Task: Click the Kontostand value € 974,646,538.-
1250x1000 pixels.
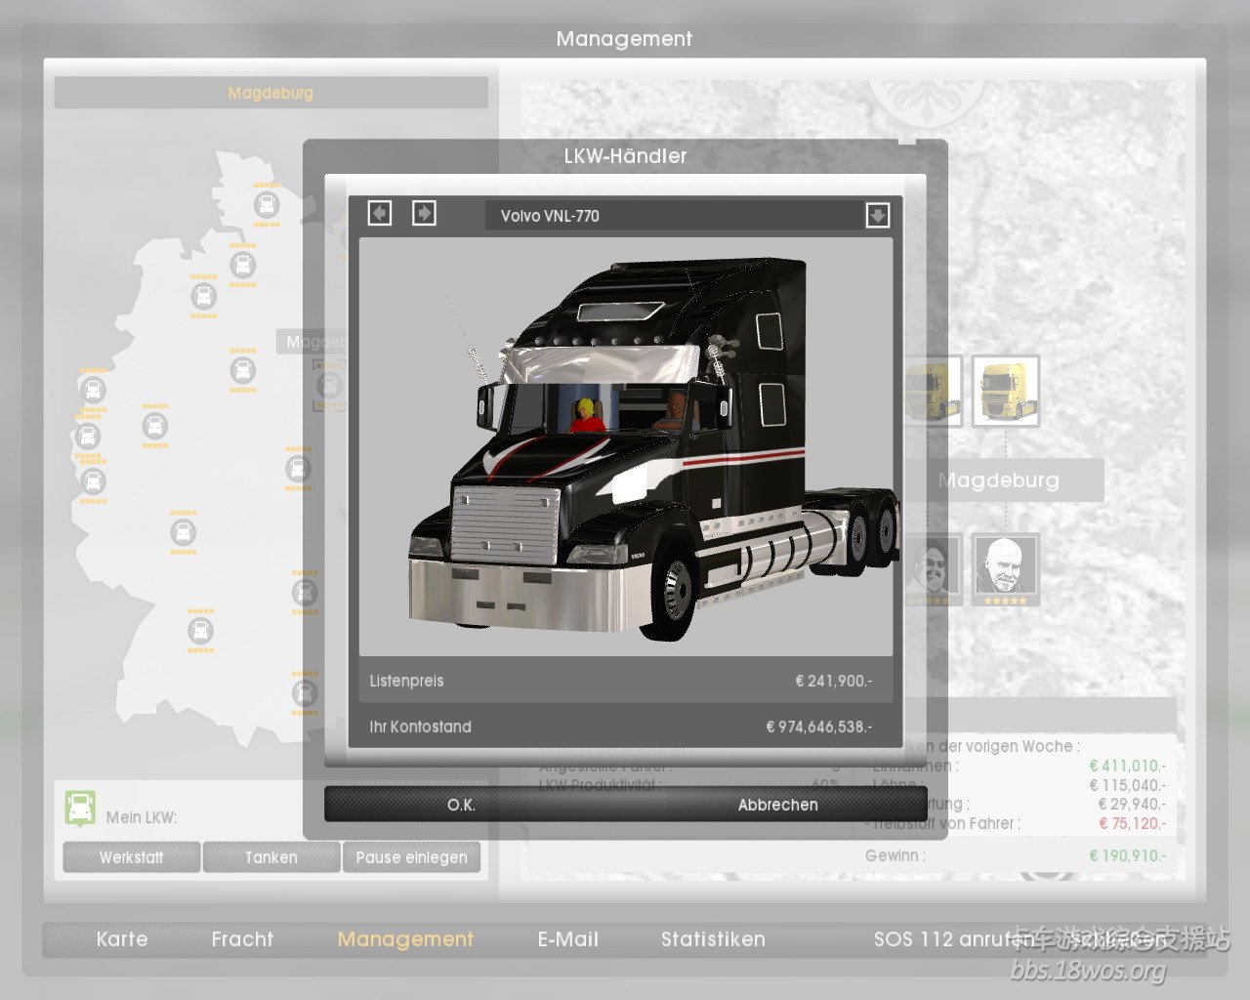Action: tap(819, 727)
